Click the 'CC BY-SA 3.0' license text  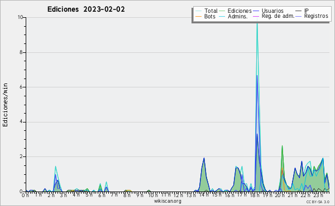pos(318,202)
